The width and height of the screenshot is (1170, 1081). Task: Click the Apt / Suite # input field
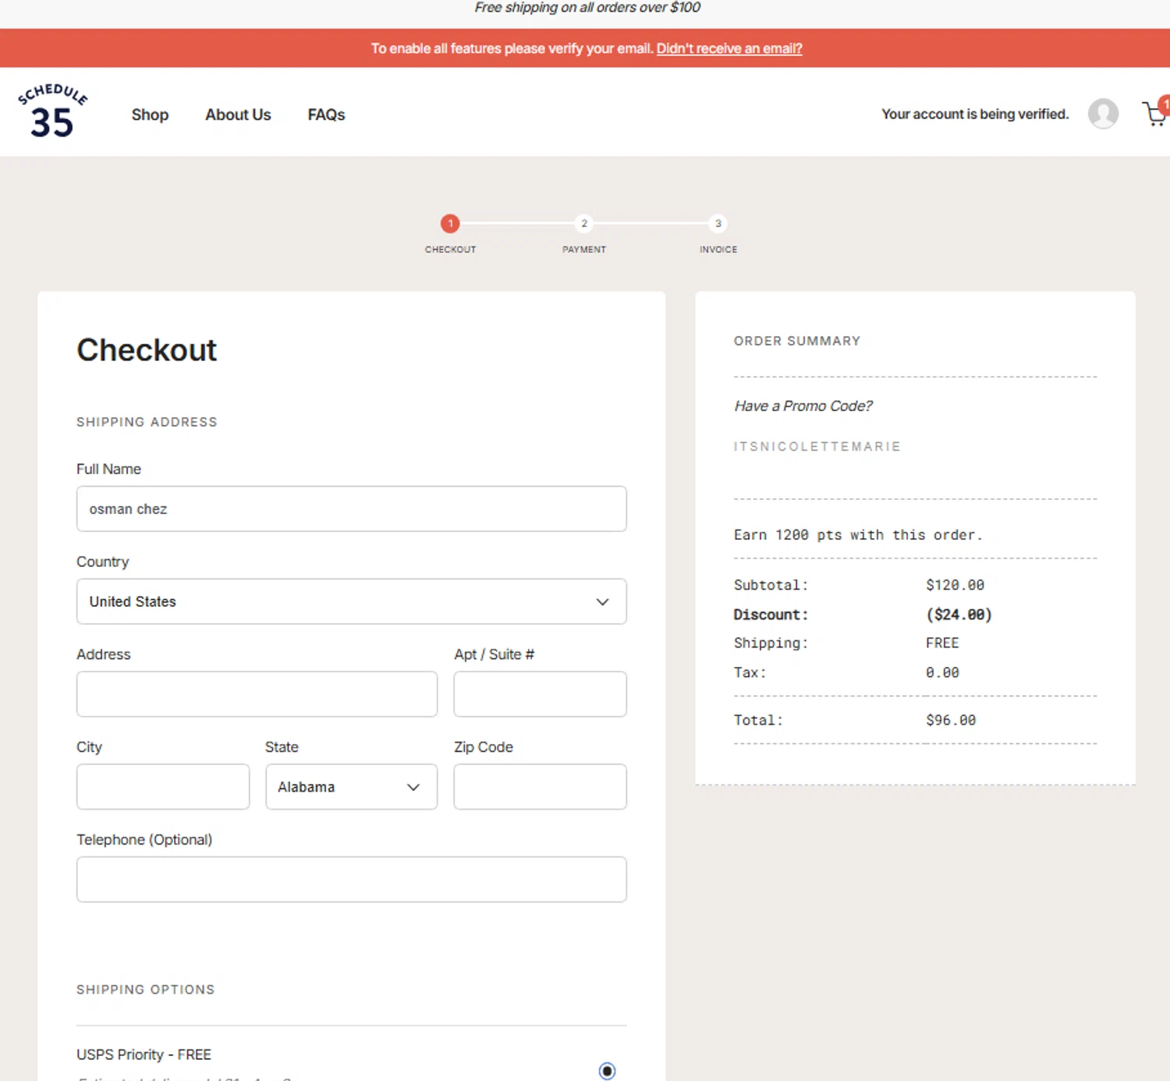(541, 694)
